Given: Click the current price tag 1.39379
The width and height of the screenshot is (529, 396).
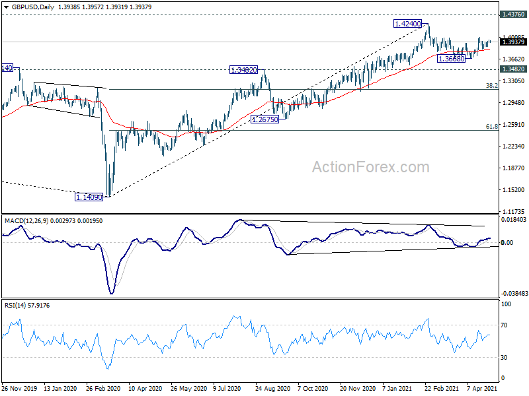Looking at the screenshot, I should pyautogui.click(x=513, y=42).
